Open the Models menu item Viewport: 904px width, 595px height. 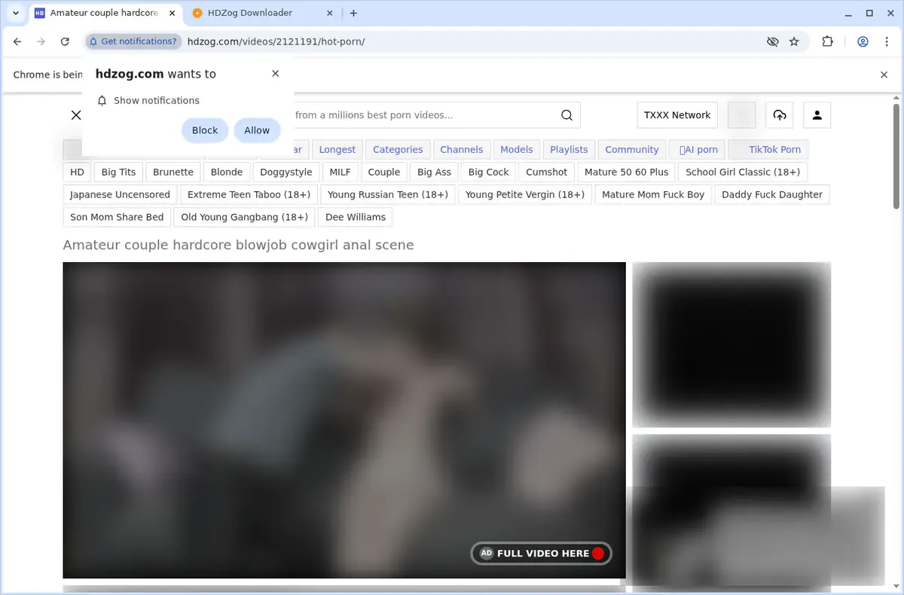(517, 149)
